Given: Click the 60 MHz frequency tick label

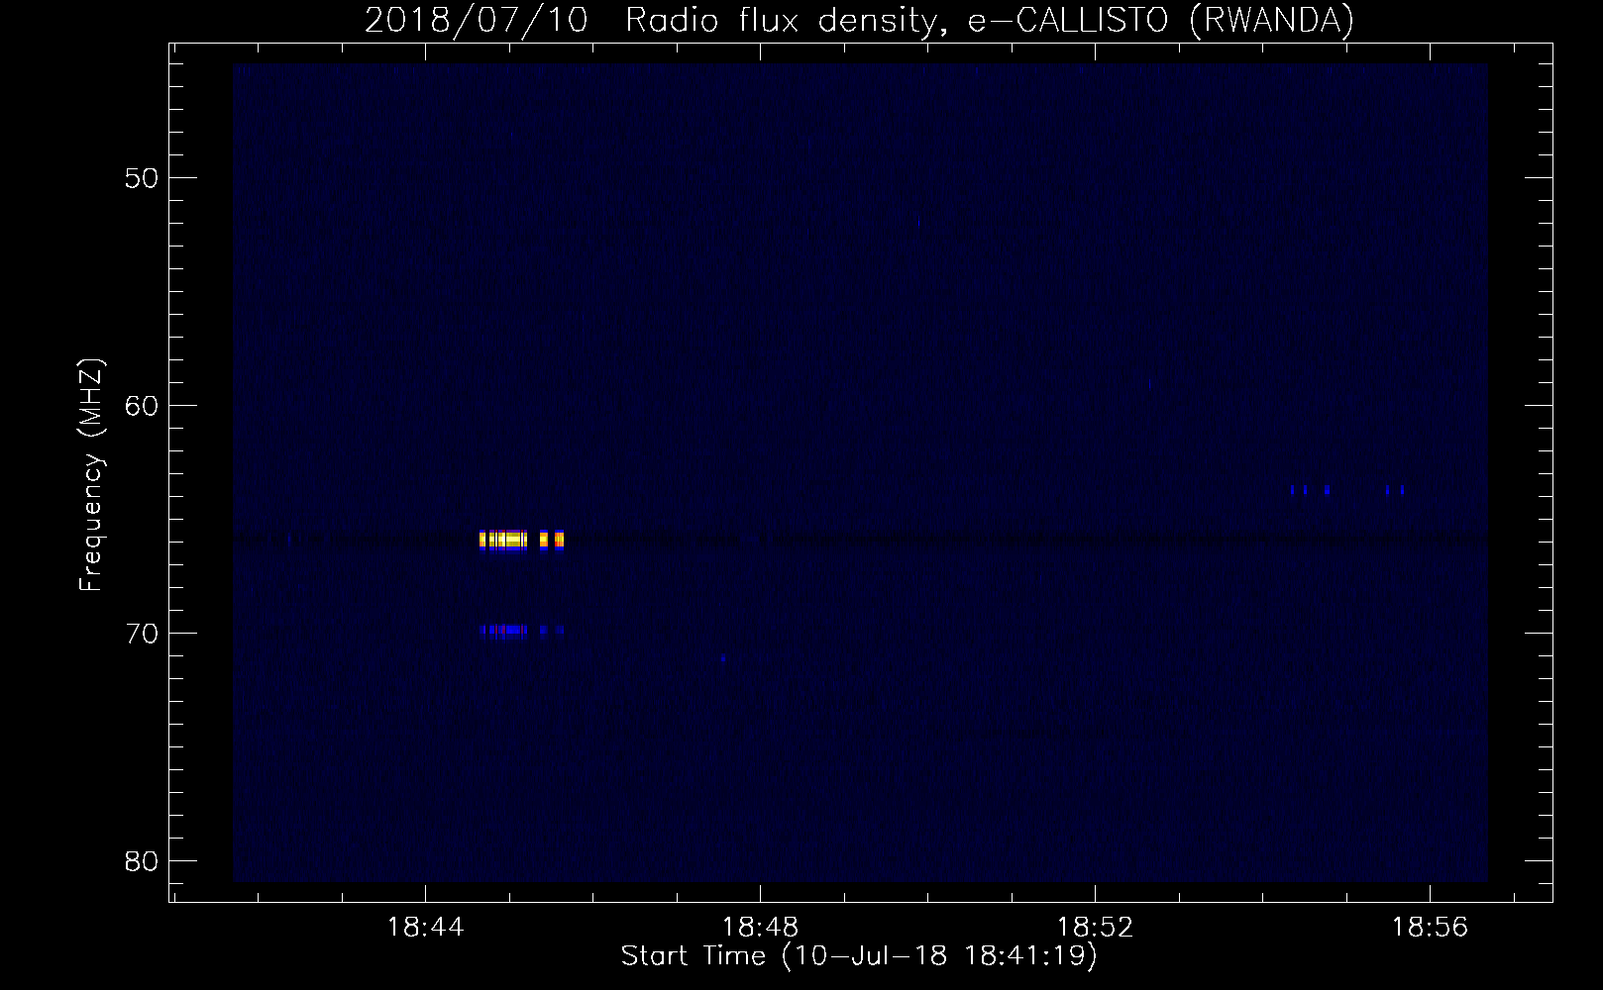Looking at the screenshot, I should coord(142,406).
